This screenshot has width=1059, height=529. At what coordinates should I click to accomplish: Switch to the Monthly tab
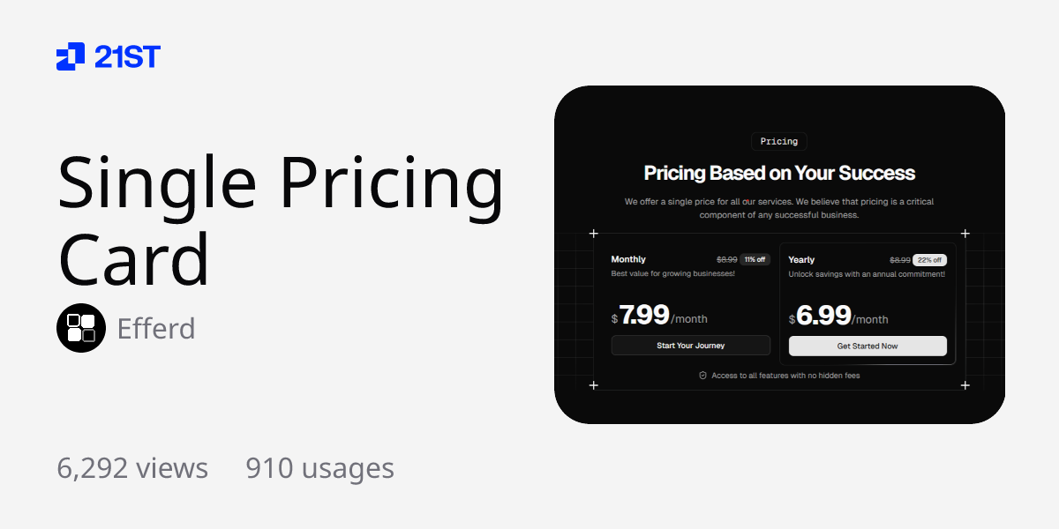[x=628, y=259]
